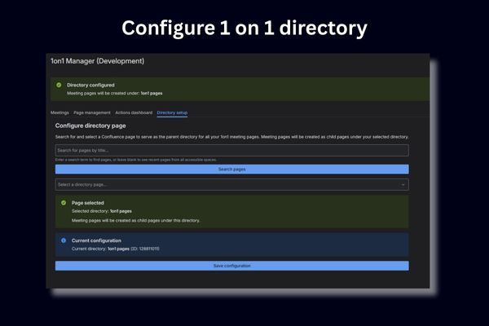Click the Search pages button
This screenshot has width=489, height=326.
(231, 169)
